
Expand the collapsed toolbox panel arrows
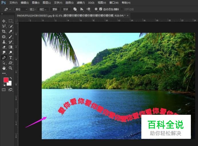(x=2, y=14)
